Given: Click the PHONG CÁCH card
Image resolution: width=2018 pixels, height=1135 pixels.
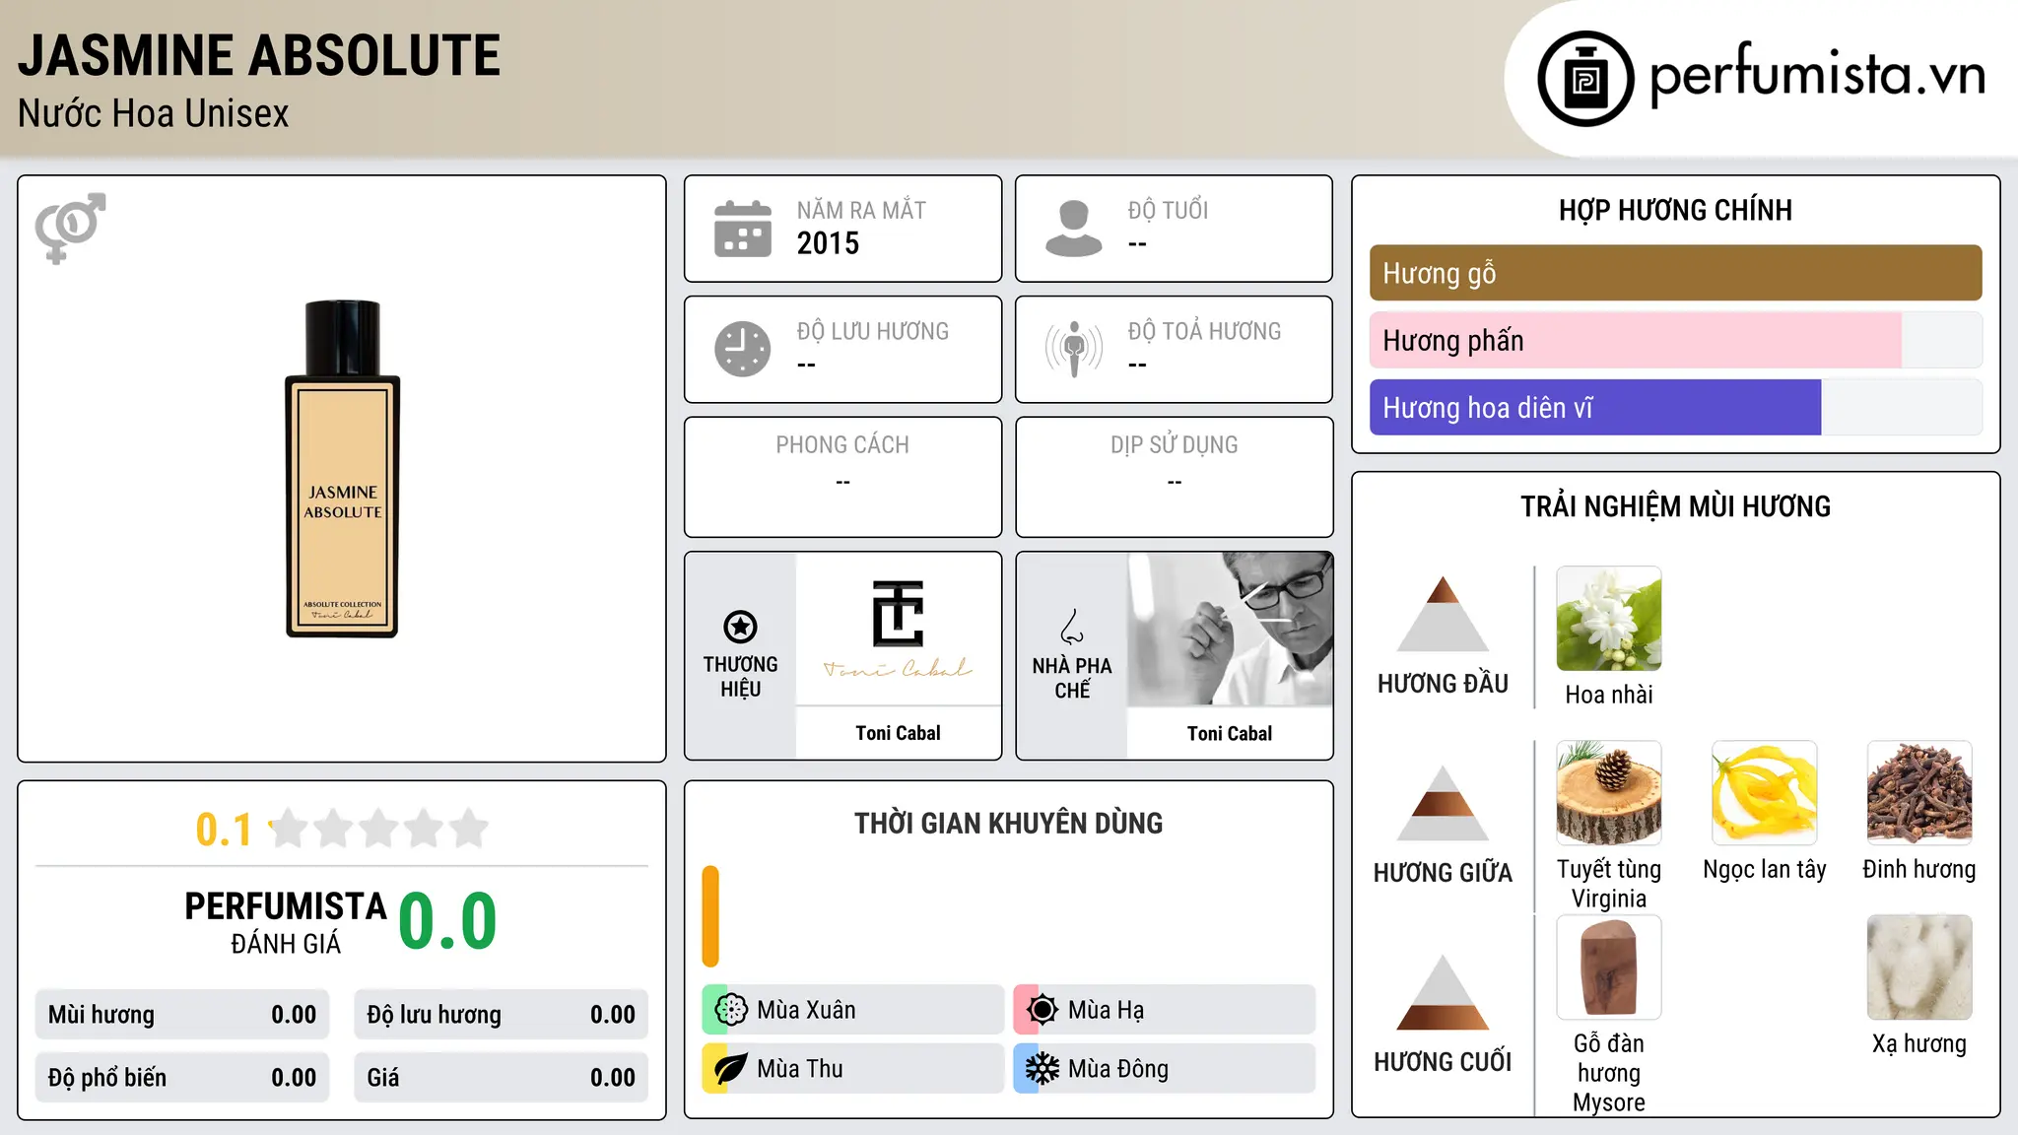Looking at the screenshot, I should coord(842,477).
